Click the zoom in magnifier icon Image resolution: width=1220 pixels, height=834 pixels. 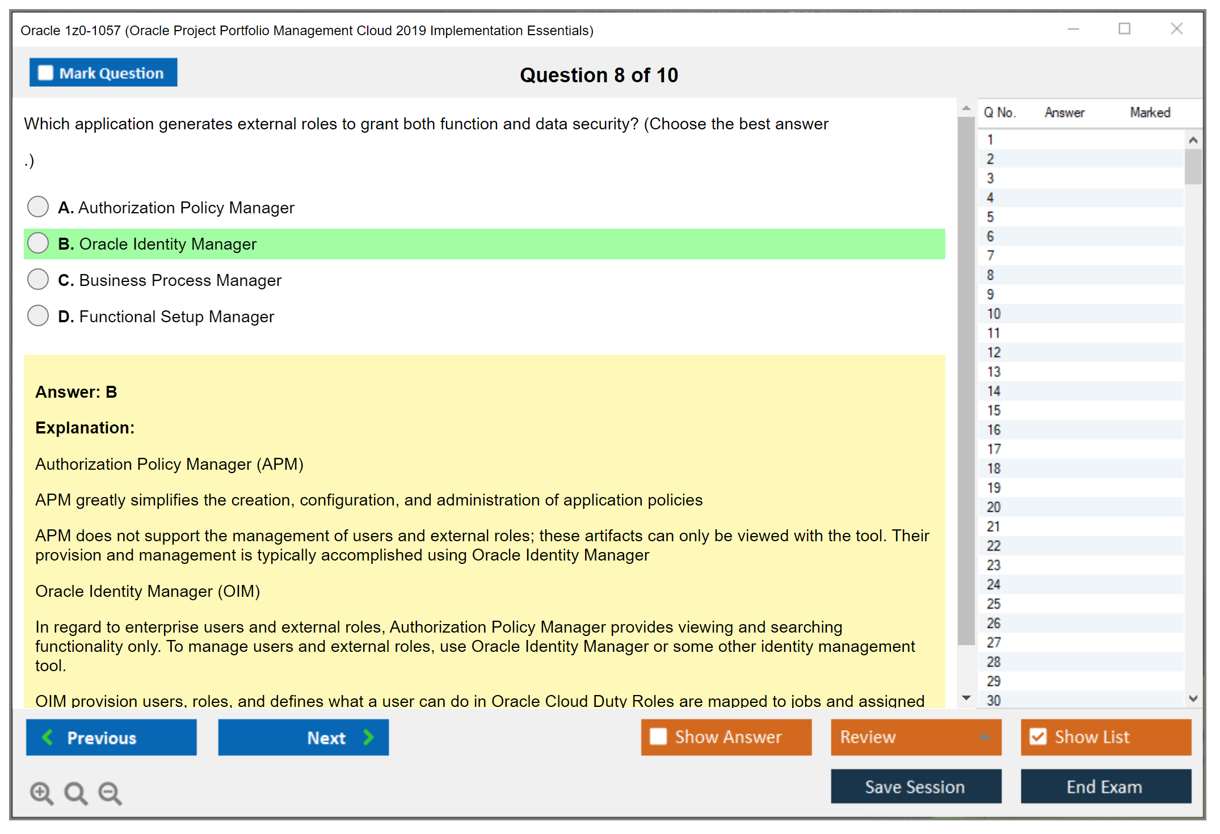pos(41,793)
